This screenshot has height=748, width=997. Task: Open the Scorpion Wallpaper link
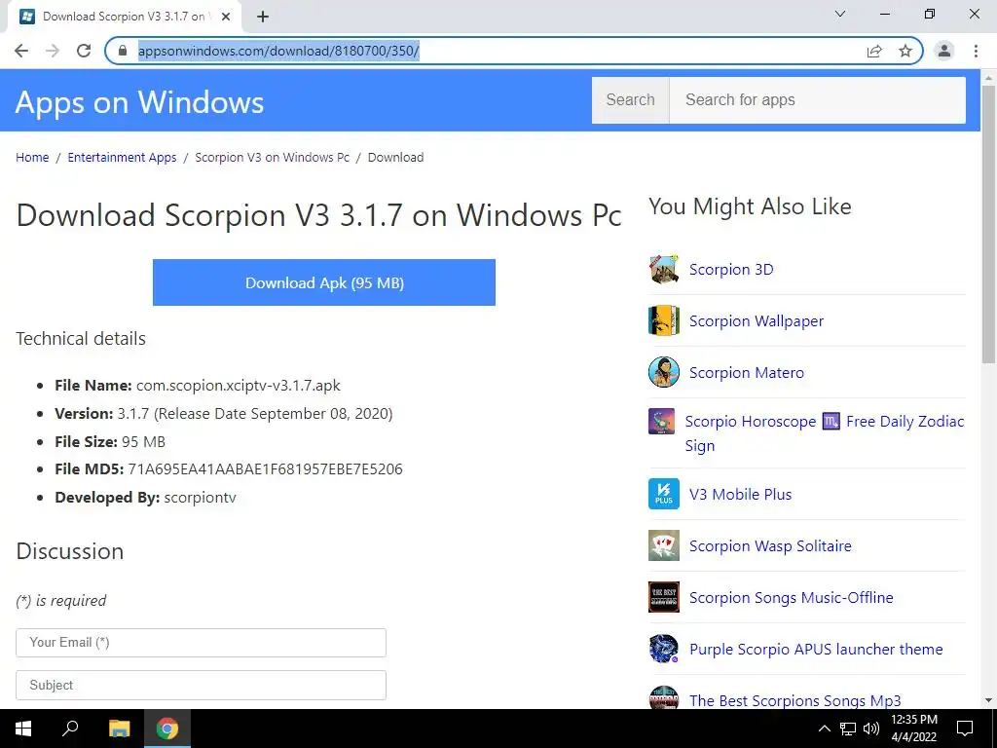[x=756, y=320]
